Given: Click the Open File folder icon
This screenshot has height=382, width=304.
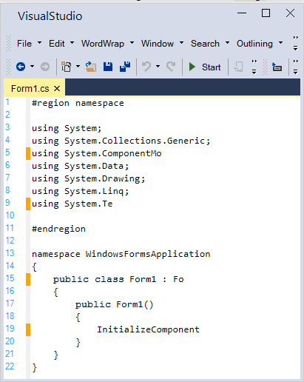Looking at the screenshot, I should click(91, 67).
